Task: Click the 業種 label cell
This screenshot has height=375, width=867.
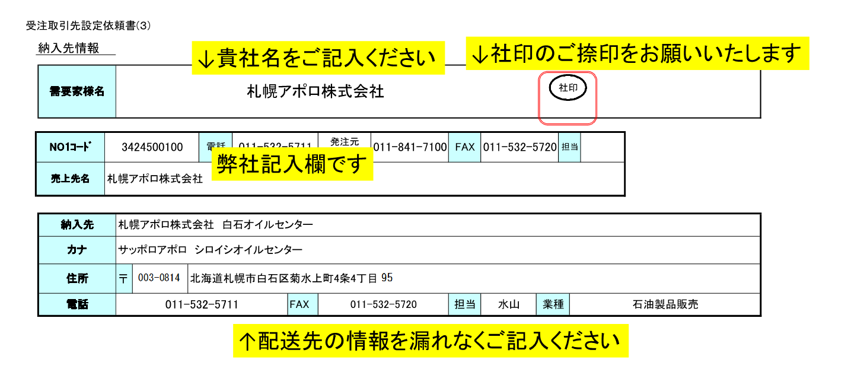Action: 553,304
